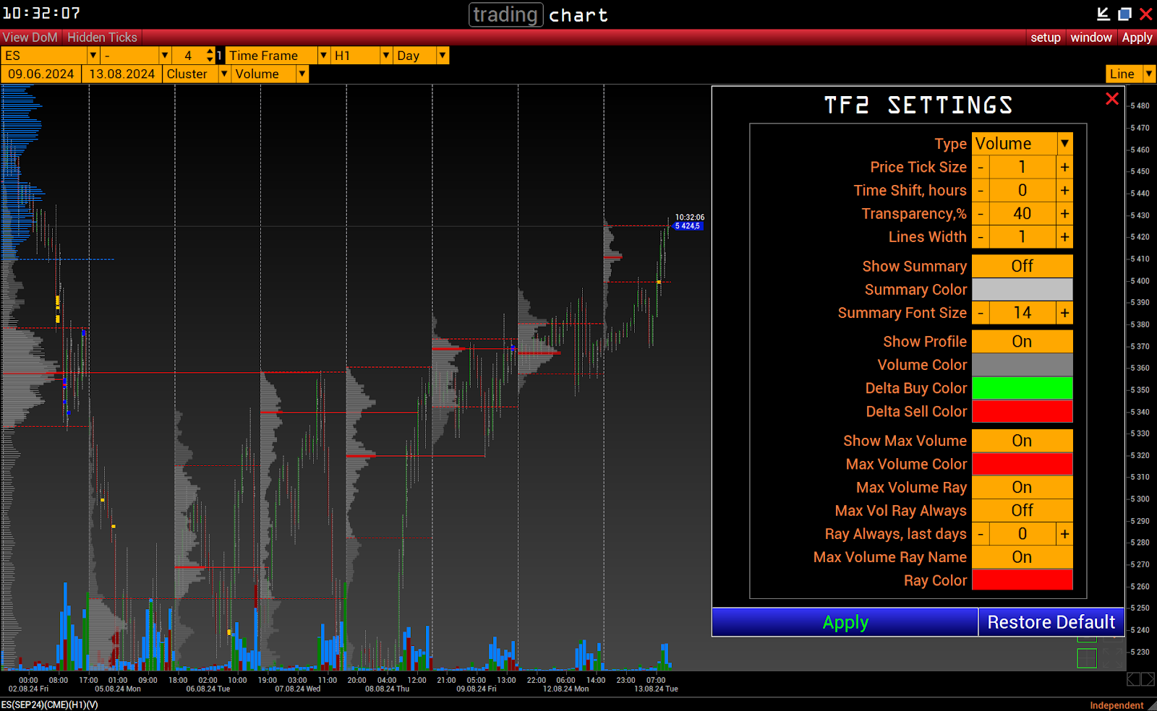1157x711 pixels.
Task: Open the setup menu
Action: 1045,38
